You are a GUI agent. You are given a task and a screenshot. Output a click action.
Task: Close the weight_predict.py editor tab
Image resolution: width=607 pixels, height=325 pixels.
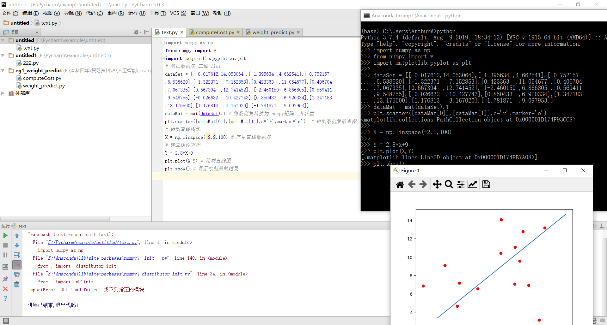click(x=298, y=32)
